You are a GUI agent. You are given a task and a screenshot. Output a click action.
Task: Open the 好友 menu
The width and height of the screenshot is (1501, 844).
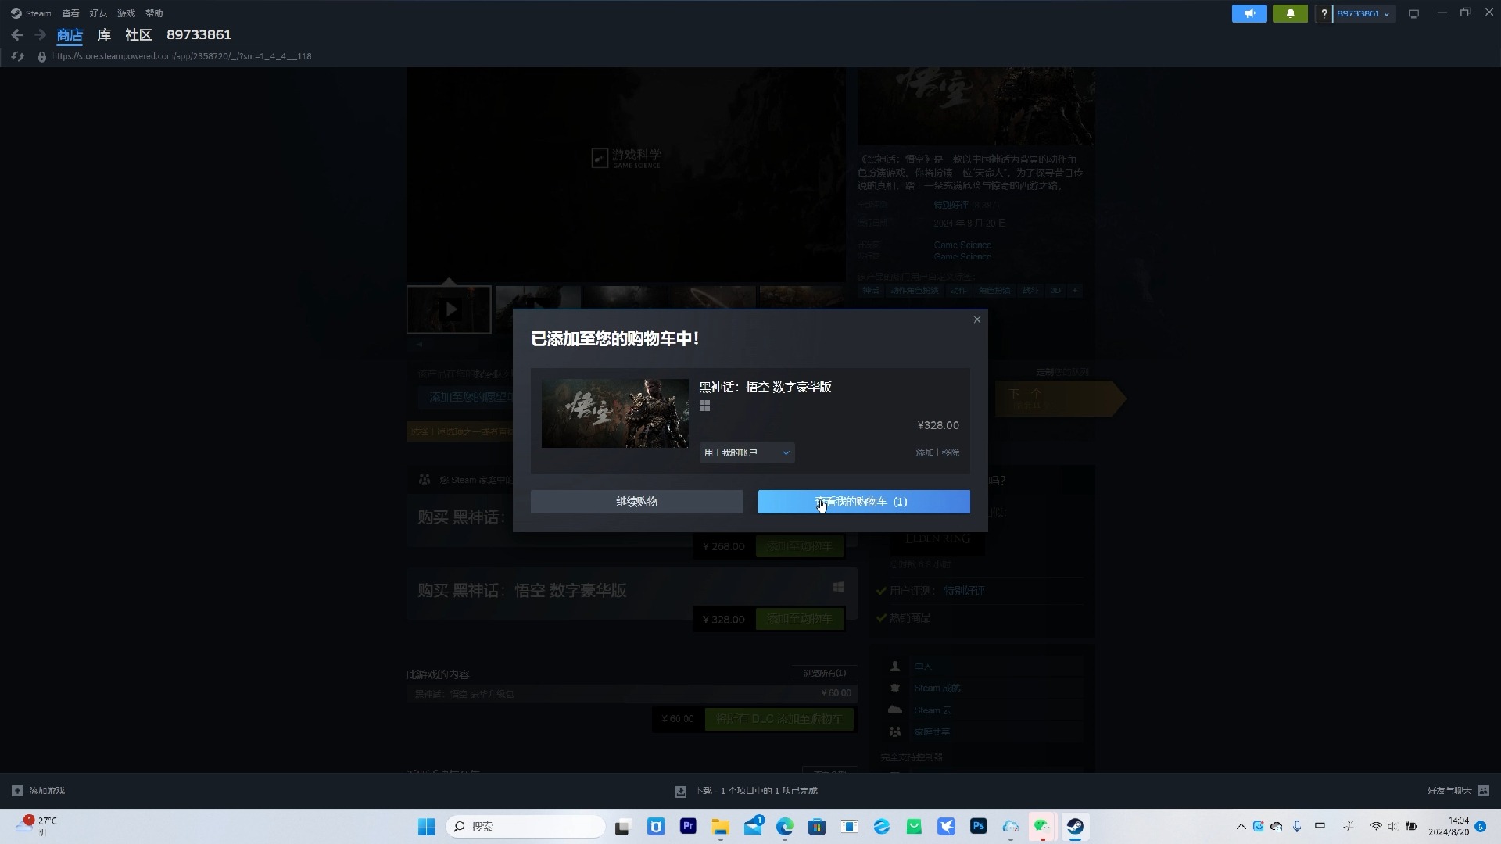99,13
